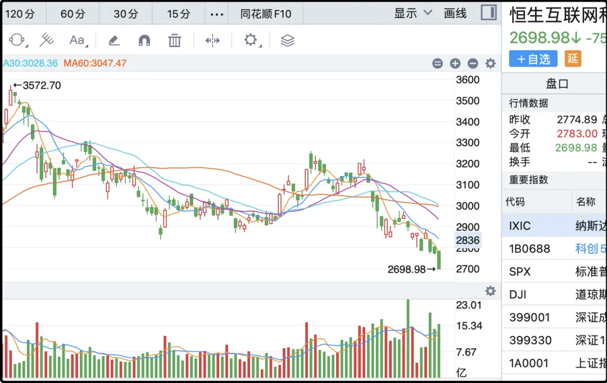Zoom in chart with the plus icon
The height and width of the screenshot is (383, 607).
pos(455,64)
